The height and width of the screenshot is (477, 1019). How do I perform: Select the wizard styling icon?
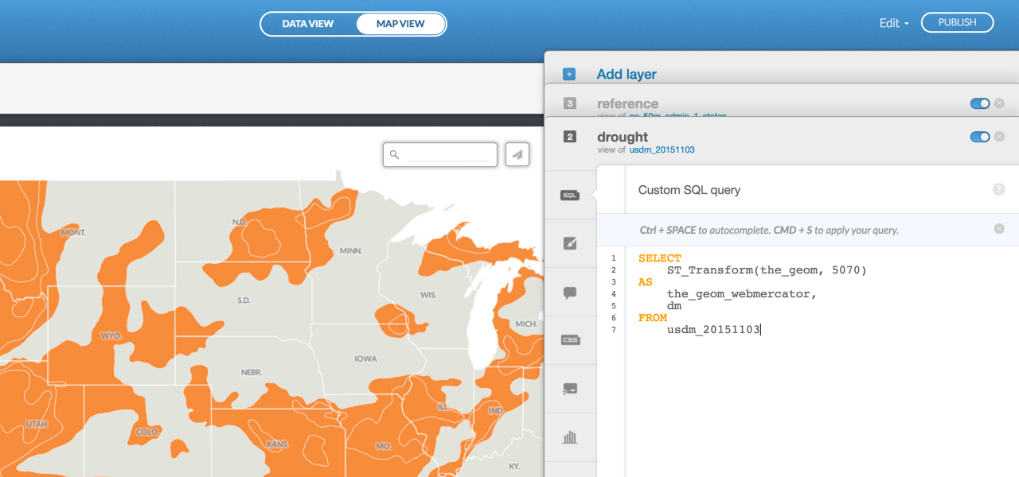coord(570,242)
